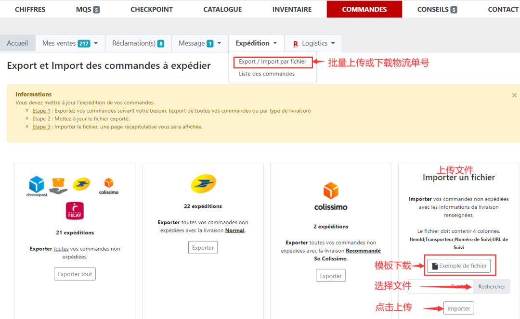The width and height of the screenshot is (520, 319).
Task: Select Liste des commandes menu entry
Action: 267,74
